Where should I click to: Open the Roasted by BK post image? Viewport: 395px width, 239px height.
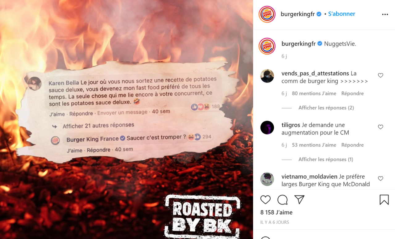coord(127,119)
